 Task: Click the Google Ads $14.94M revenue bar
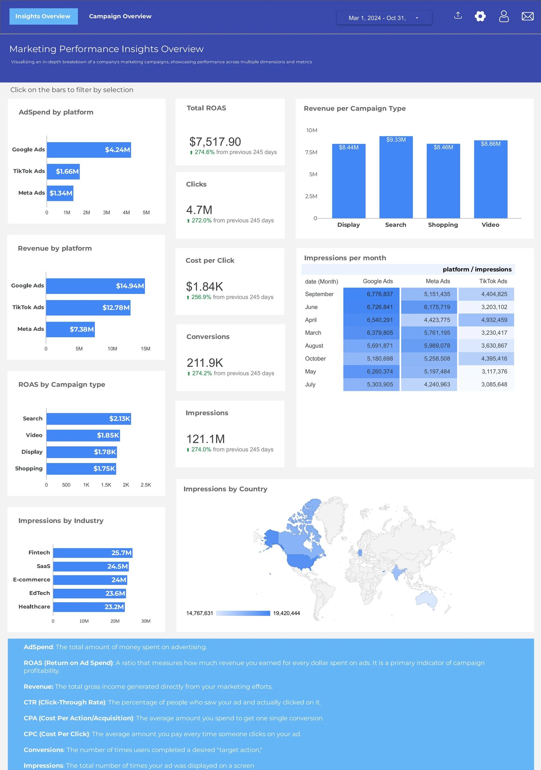click(x=96, y=286)
